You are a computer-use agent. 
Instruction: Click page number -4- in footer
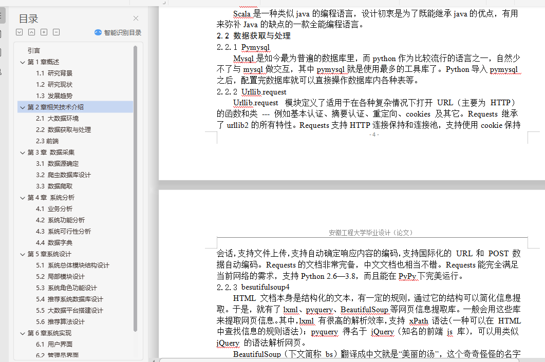point(374,135)
